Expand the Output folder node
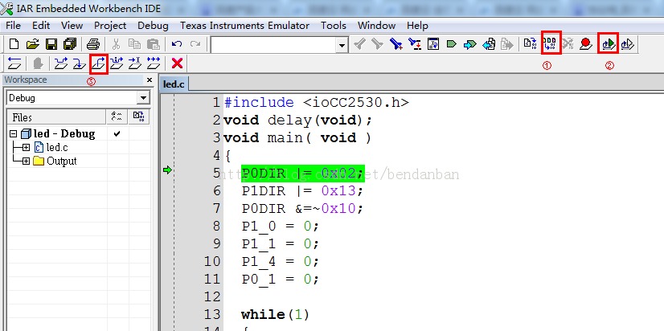The height and width of the screenshot is (331, 664). point(26,161)
